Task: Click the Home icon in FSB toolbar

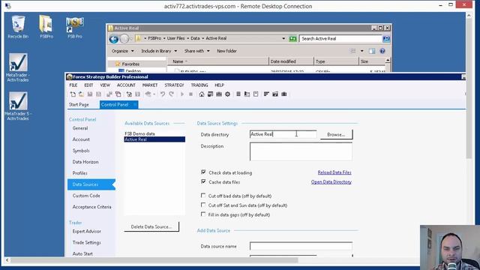Action: (x=202, y=94)
